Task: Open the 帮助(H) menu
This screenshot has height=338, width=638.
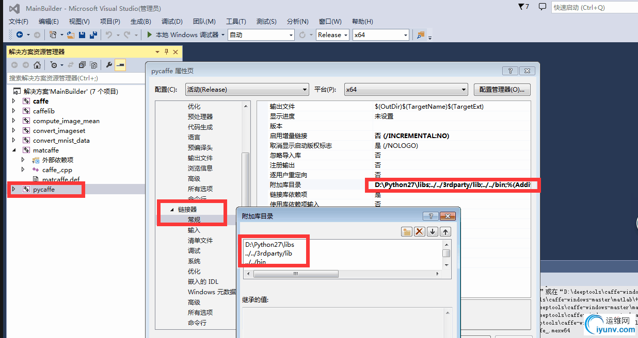Action: [362, 21]
